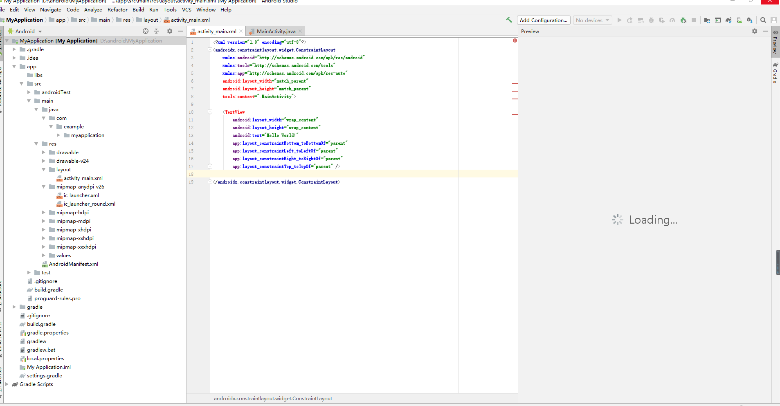780x406 pixels.
Task: Select local.properties in the project tree
Action: [45, 358]
